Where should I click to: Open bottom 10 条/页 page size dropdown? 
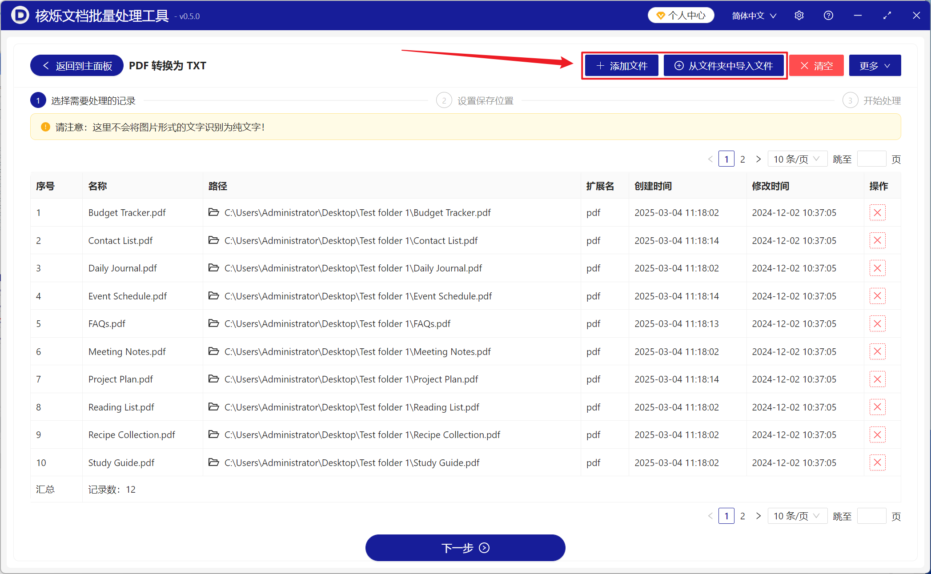click(797, 516)
